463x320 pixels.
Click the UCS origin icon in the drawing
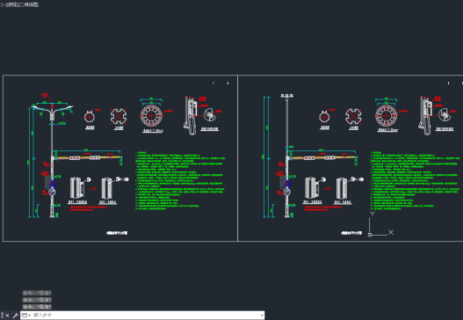point(370,235)
